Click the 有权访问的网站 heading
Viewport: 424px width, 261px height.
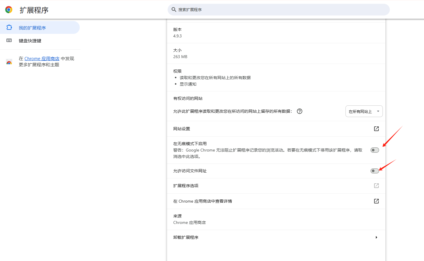tap(188, 98)
